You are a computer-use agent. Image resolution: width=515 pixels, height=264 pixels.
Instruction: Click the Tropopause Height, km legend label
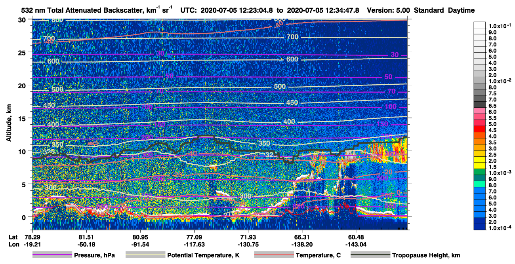coord(426,255)
